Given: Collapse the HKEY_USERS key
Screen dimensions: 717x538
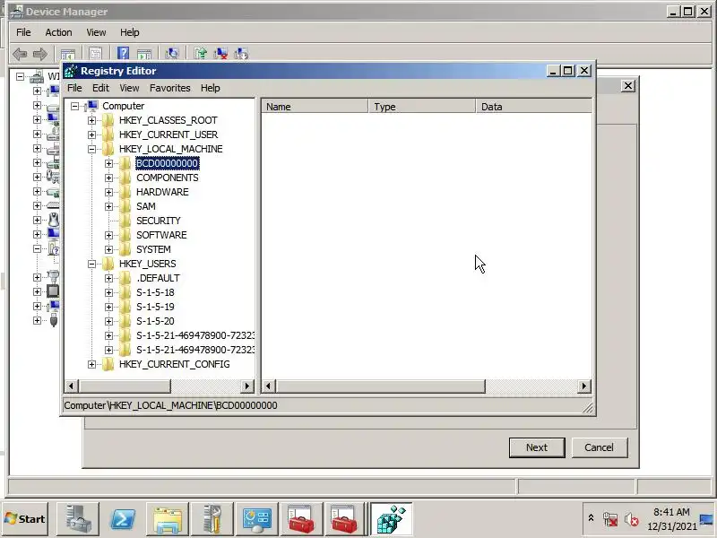Looking at the screenshot, I should [x=91, y=264].
